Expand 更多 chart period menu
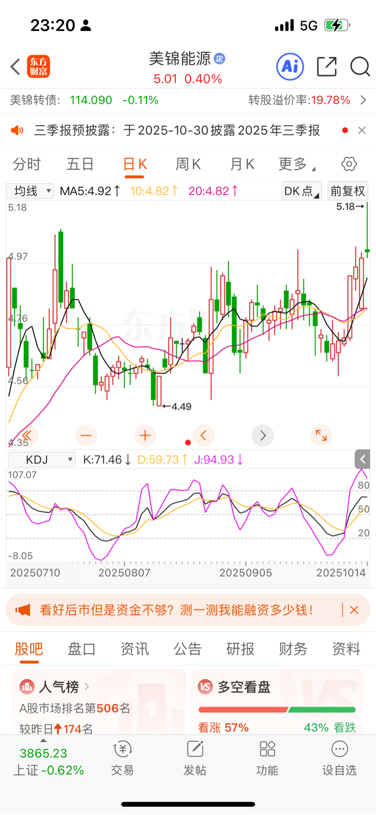Viewport: 376px width, 815px height. [x=297, y=164]
